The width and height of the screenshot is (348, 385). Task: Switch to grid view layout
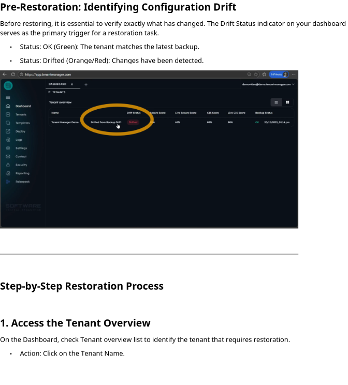click(x=287, y=102)
